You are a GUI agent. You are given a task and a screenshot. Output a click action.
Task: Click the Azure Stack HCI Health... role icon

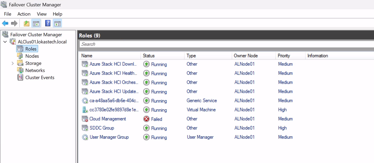pyautogui.click(x=85, y=73)
